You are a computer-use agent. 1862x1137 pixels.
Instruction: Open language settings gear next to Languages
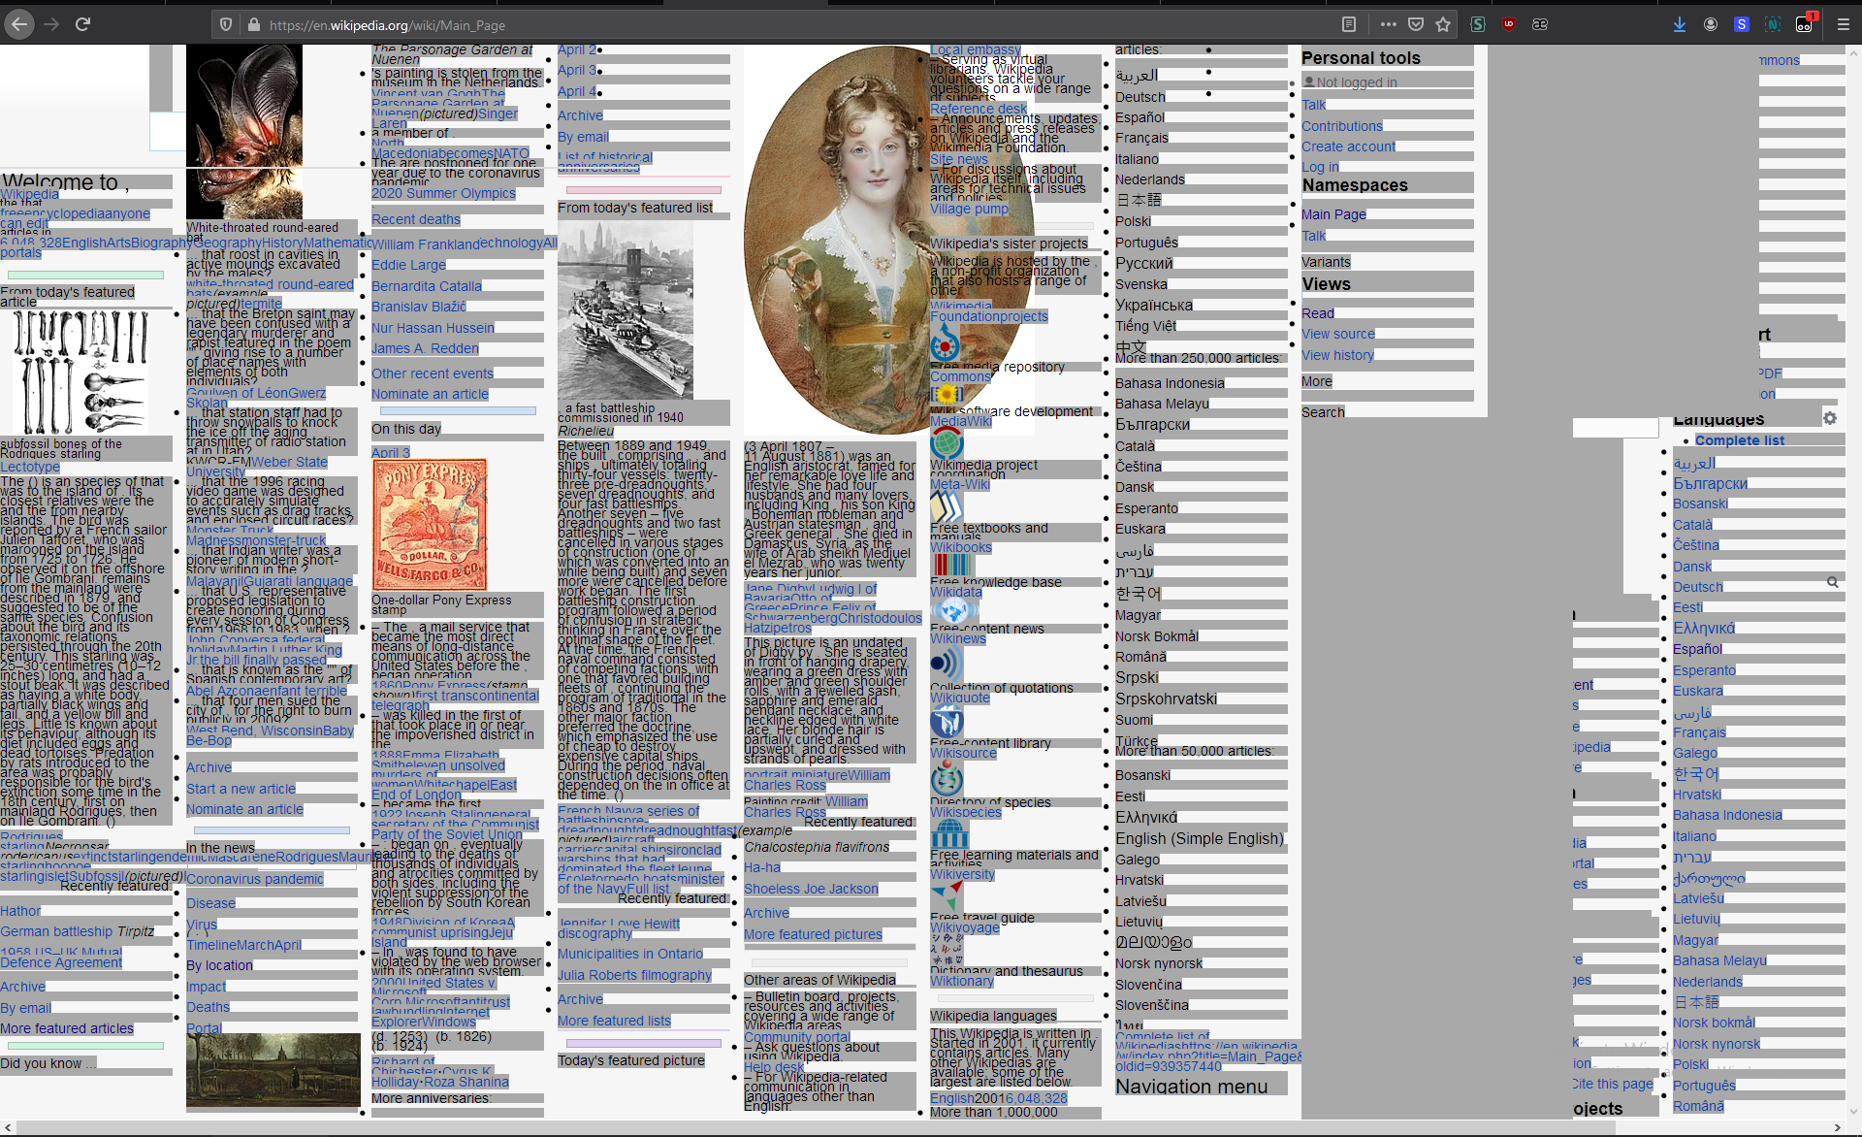(x=1829, y=418)
